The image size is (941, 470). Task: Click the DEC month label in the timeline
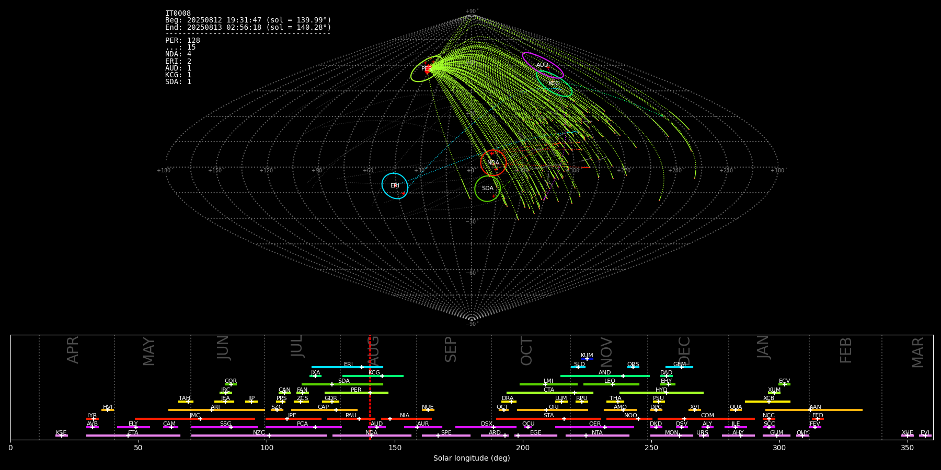point(684,350)
